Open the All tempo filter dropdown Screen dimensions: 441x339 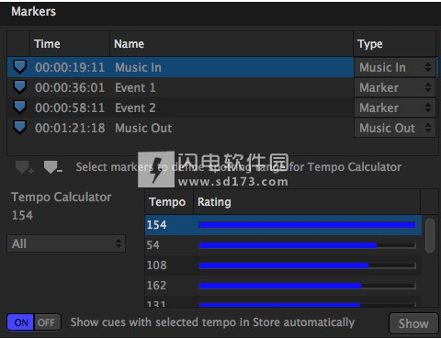point(66,243)
